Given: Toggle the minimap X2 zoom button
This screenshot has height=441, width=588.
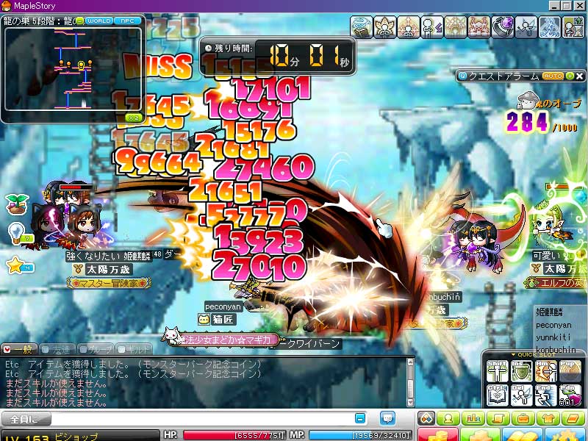Looking at the screenshot, I should tap(134, 118).
